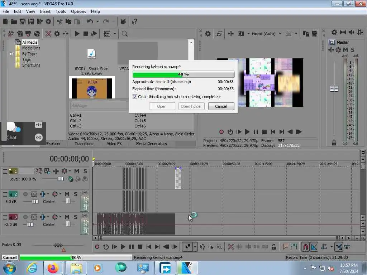Image resolution: width=367 pixels, height=275 pixels.
Task: Uncheck Close this dialog box when rendering completes
Action: pos(135,97)
